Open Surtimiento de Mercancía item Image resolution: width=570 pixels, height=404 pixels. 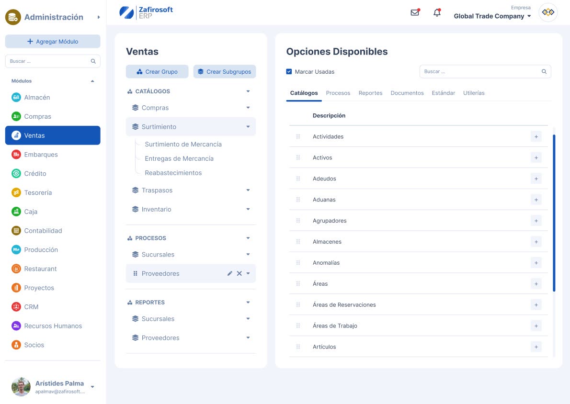point(183,144)
